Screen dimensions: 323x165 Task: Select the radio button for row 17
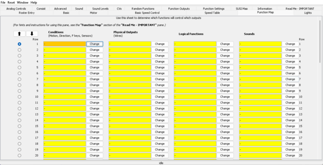click(x=19, y=138)
